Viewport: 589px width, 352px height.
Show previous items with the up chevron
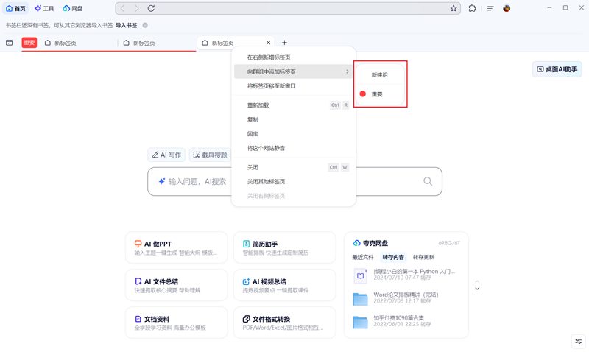click(x=477, y=281)
